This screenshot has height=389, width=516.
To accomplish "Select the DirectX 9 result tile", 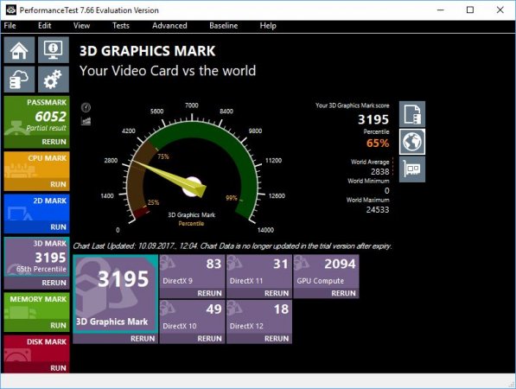I will [192, 271].
